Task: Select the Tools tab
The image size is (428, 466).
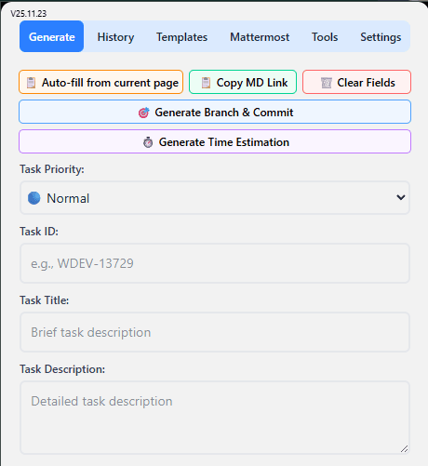Action: pos(325,37)
